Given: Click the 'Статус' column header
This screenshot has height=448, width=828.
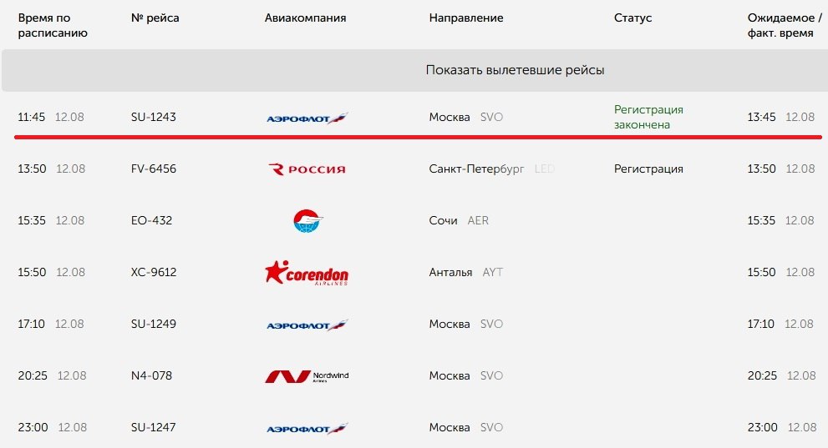Looking at the screenshot, I should tap(632, 18).
